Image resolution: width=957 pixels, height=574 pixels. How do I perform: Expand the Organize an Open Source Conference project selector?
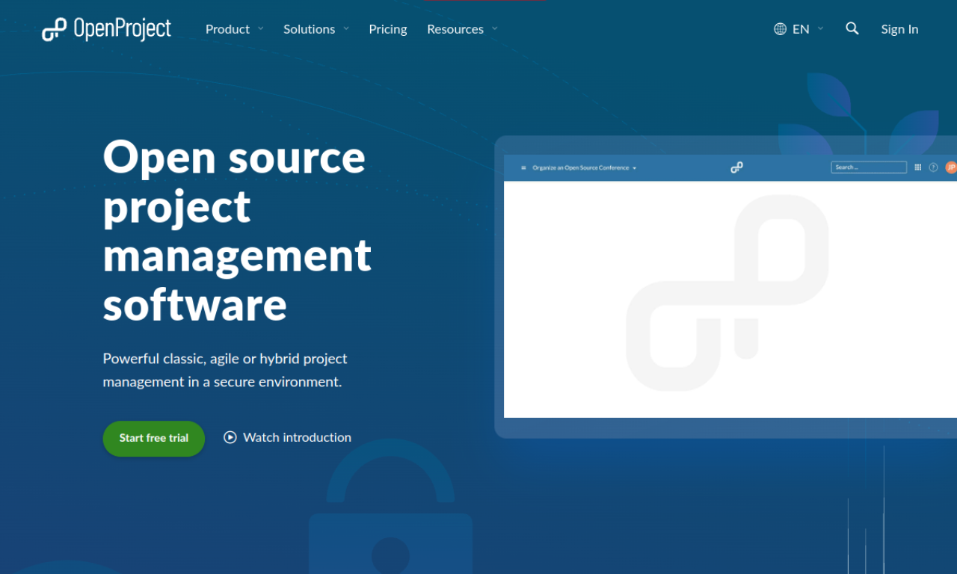(635, 167)
